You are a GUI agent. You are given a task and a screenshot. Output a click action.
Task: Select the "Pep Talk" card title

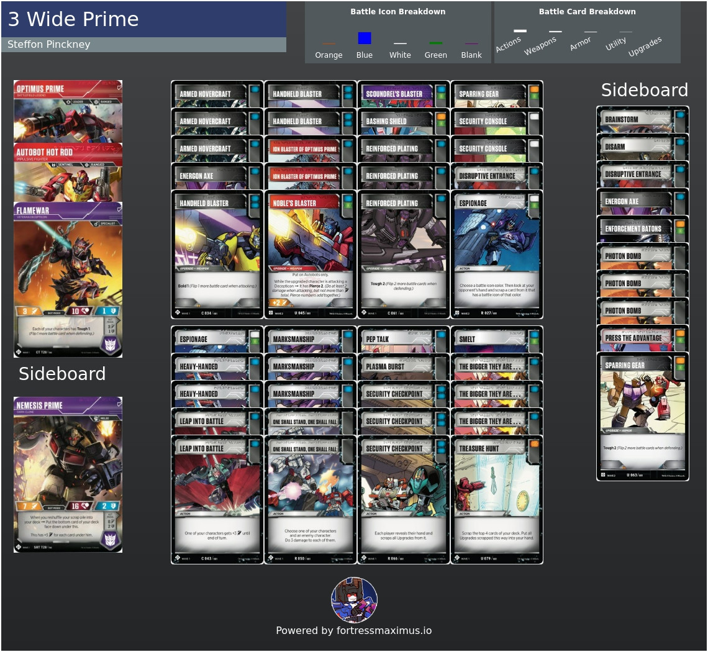click(377, 339)
